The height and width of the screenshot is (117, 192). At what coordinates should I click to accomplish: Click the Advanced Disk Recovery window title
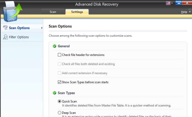[97, 4]
